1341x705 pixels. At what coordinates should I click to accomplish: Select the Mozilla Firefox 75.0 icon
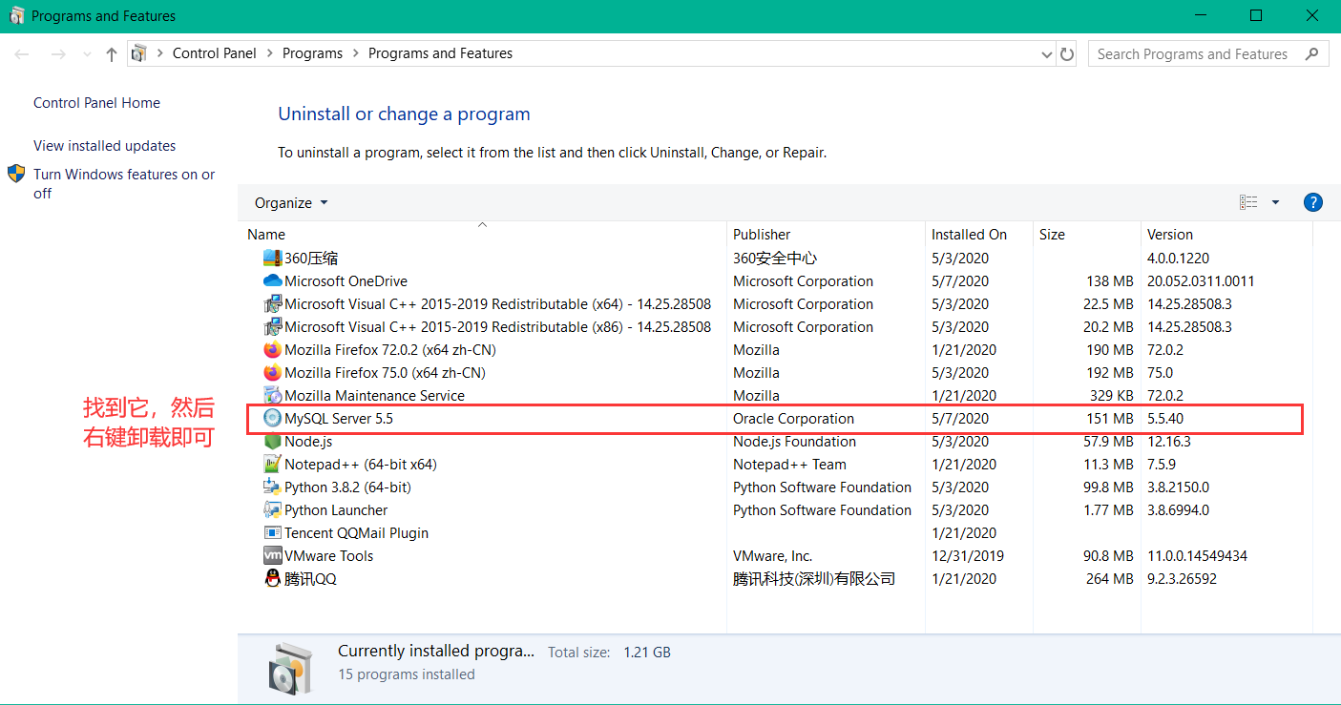tap(272, 373)
